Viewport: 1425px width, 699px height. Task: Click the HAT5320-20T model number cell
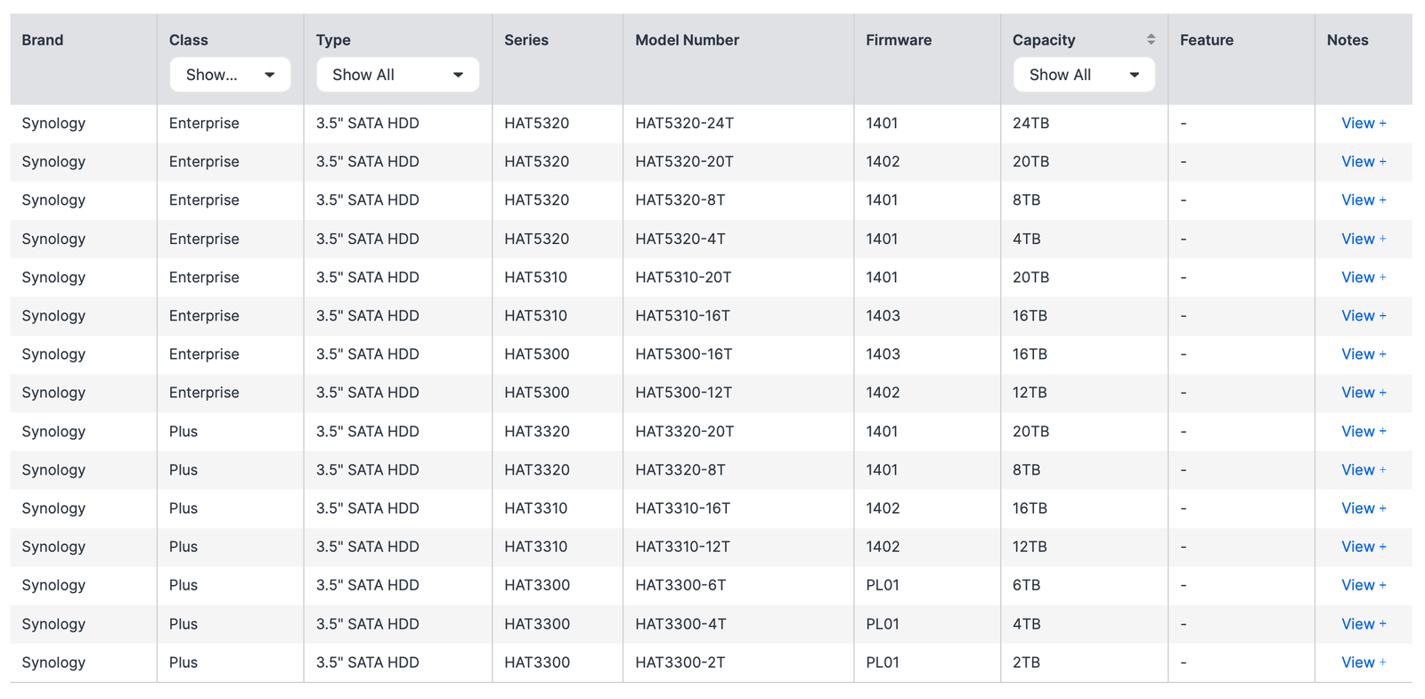point(684,161)
